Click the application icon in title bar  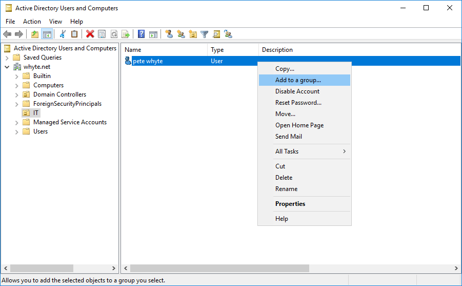pyautogui.click(x=9, y=8)
